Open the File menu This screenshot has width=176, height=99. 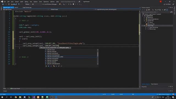(x=5, y=2)
